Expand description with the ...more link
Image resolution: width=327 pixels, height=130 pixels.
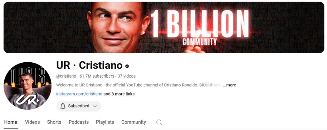(229, 85)
